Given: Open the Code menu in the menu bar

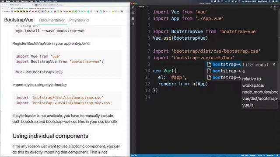Looking at the screenshot, I should tap(8, 1).
